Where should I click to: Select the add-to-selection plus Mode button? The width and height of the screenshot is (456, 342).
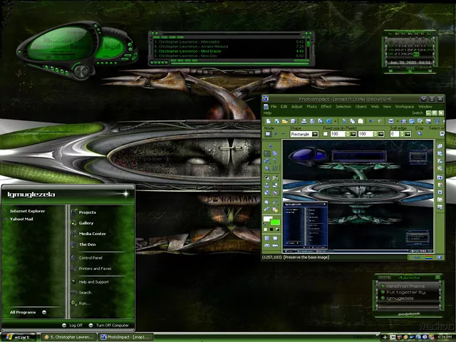[x=276, y=134]
